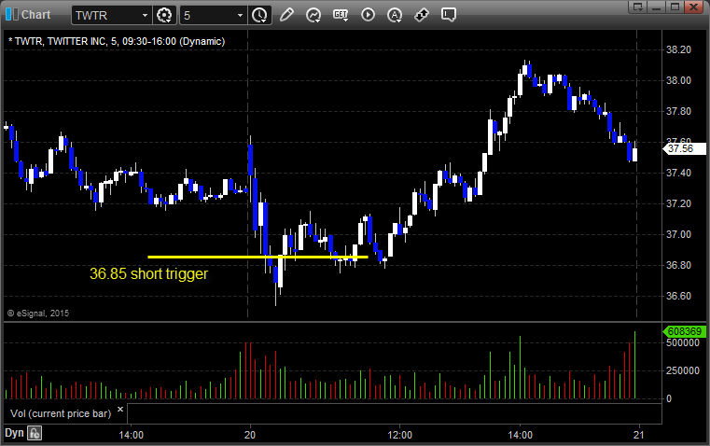The width and height of the screenshot is (710, 446).
Task: Click the 37.00 price axis label
Action: tap(679, 234)
